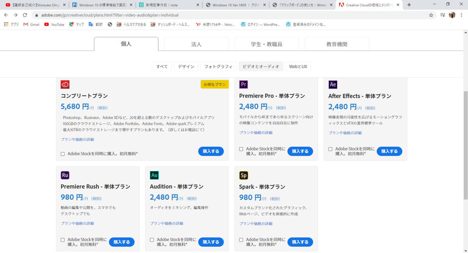The image size is (468, 253).
Task: Click the Creative Cloud logo on コンプリートプラン
Action: coord(65,84)
